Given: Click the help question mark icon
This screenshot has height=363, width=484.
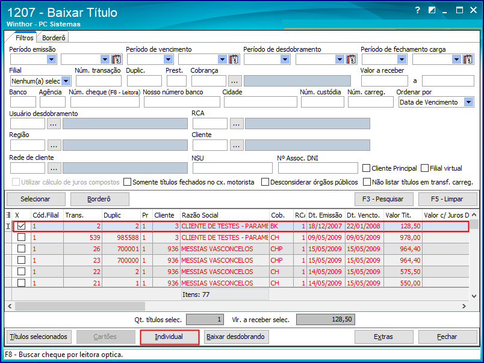Looking at the screenshot, I should tap(418, 10).
